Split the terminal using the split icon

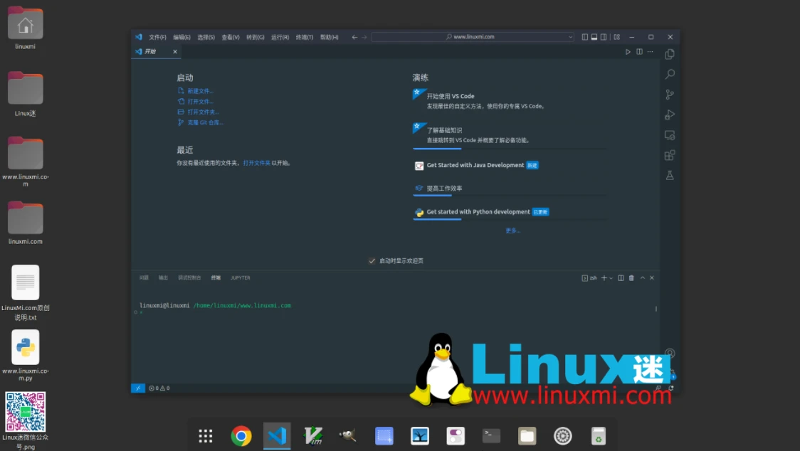pos(621,278)
